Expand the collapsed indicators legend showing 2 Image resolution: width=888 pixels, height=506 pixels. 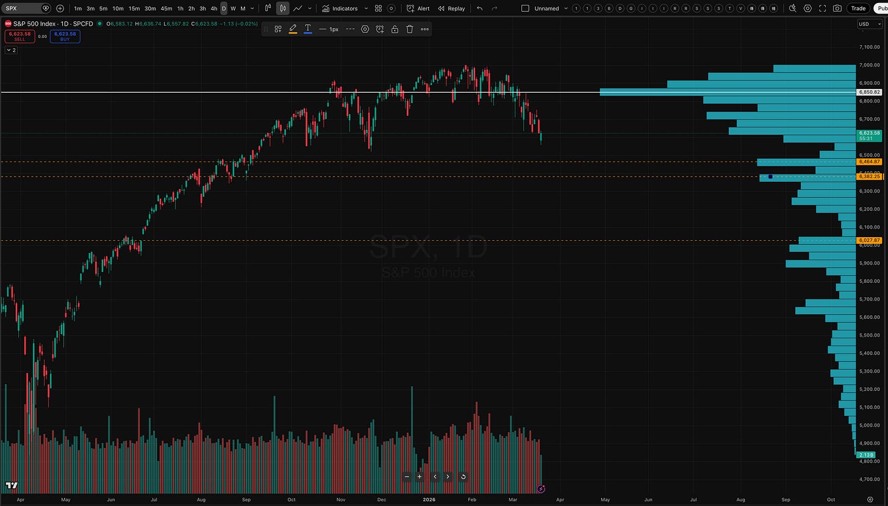[x=11, y=50]
